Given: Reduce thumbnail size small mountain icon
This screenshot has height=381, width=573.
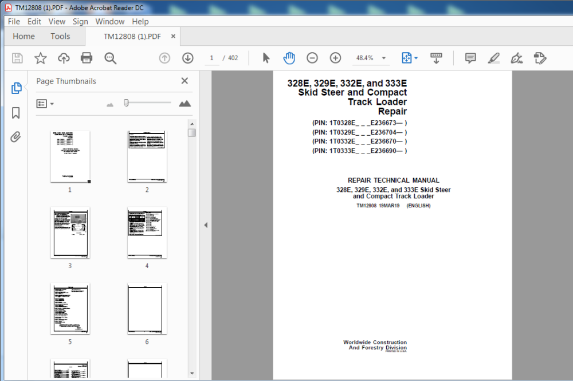Looking at the screenshot, I should pos(110,105).
